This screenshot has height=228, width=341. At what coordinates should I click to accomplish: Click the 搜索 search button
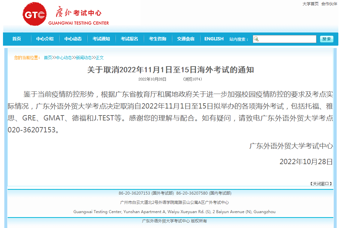(x=326, y=39)
